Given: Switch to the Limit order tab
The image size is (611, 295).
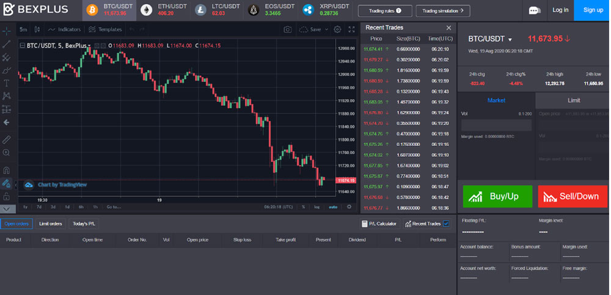Looking at the screenshot, I should [x=574, y=101].
